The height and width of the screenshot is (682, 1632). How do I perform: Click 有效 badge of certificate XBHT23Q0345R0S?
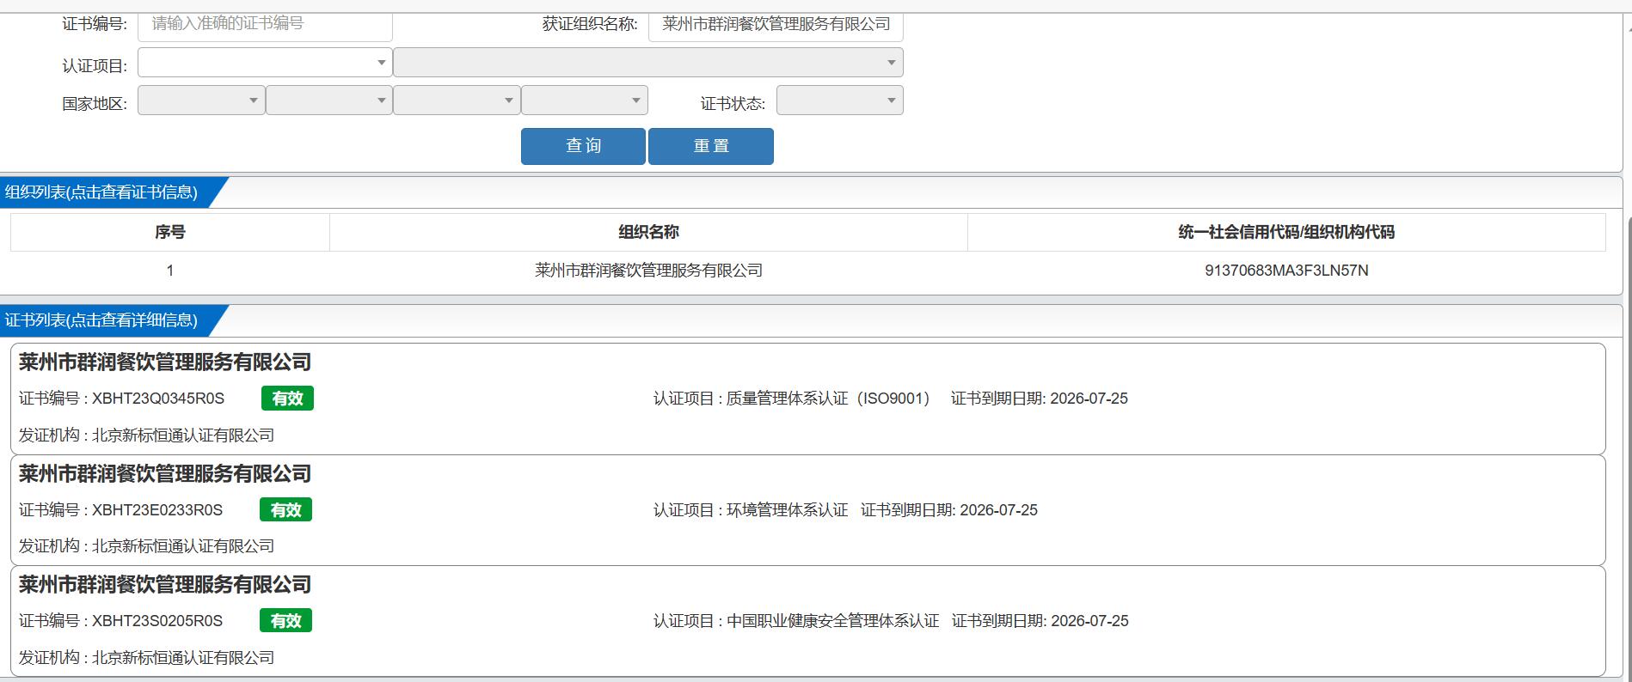[x=287, y=399]
